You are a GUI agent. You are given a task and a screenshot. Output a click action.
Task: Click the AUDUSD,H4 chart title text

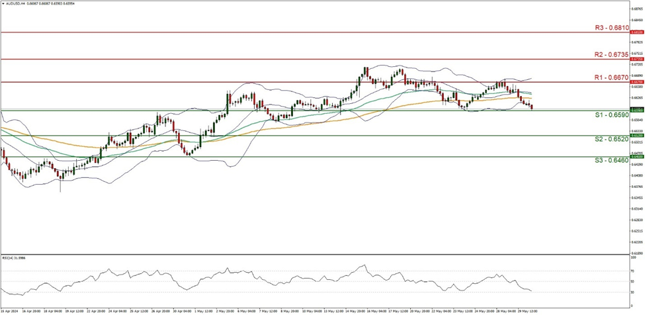[x=16, y=3]
